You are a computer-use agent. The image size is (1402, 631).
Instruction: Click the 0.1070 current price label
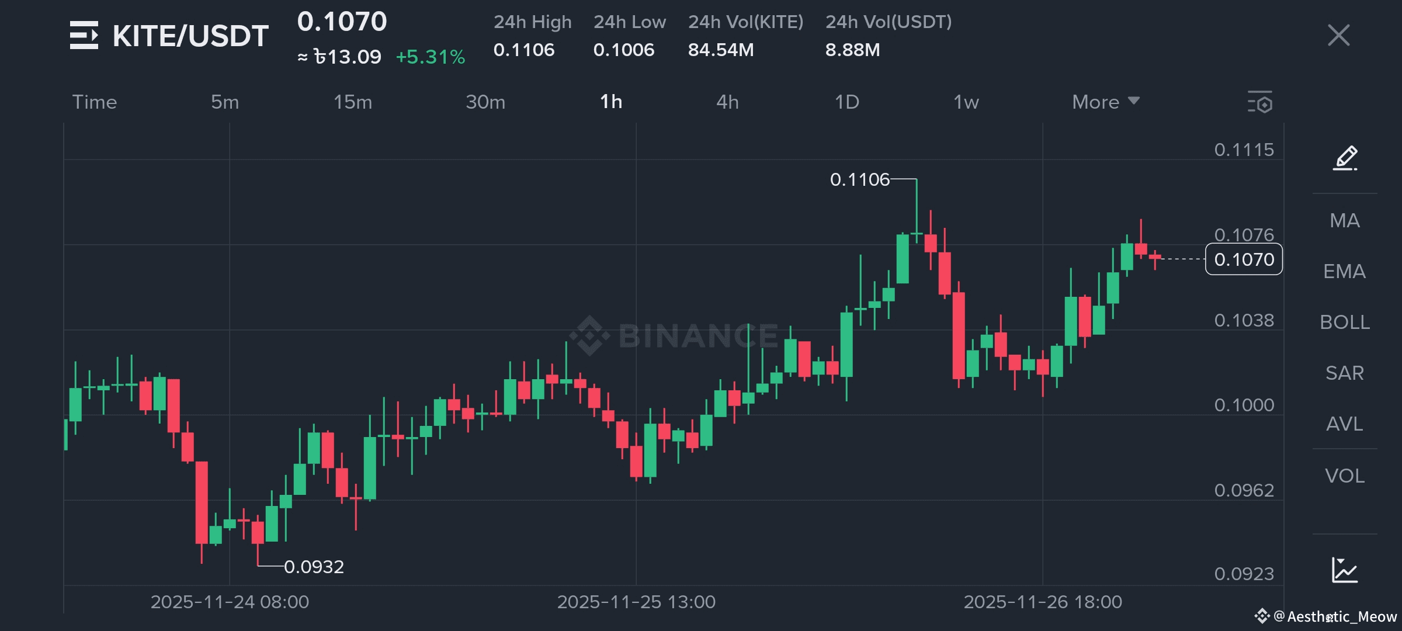tap(1244, 259)
